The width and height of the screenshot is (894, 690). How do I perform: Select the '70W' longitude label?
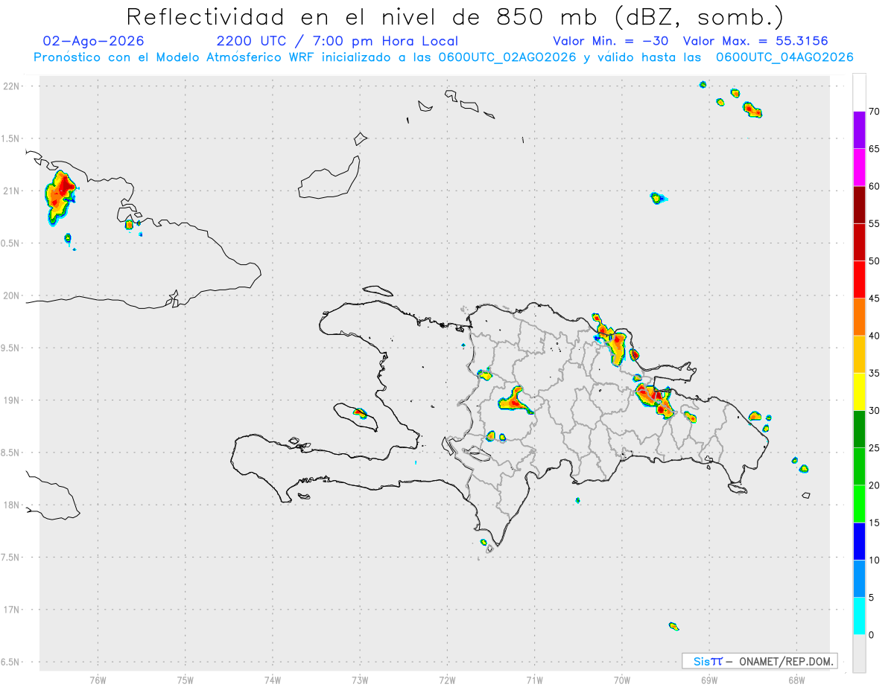pyautogui.click(x=622, y=680)
